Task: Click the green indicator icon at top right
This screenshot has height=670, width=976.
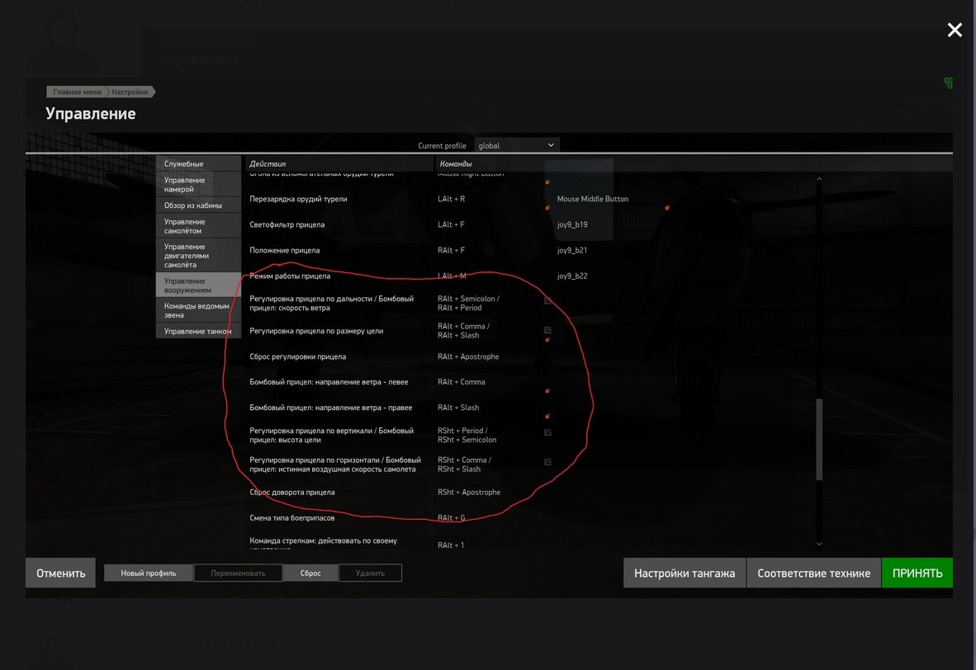Action: point(948,83)
